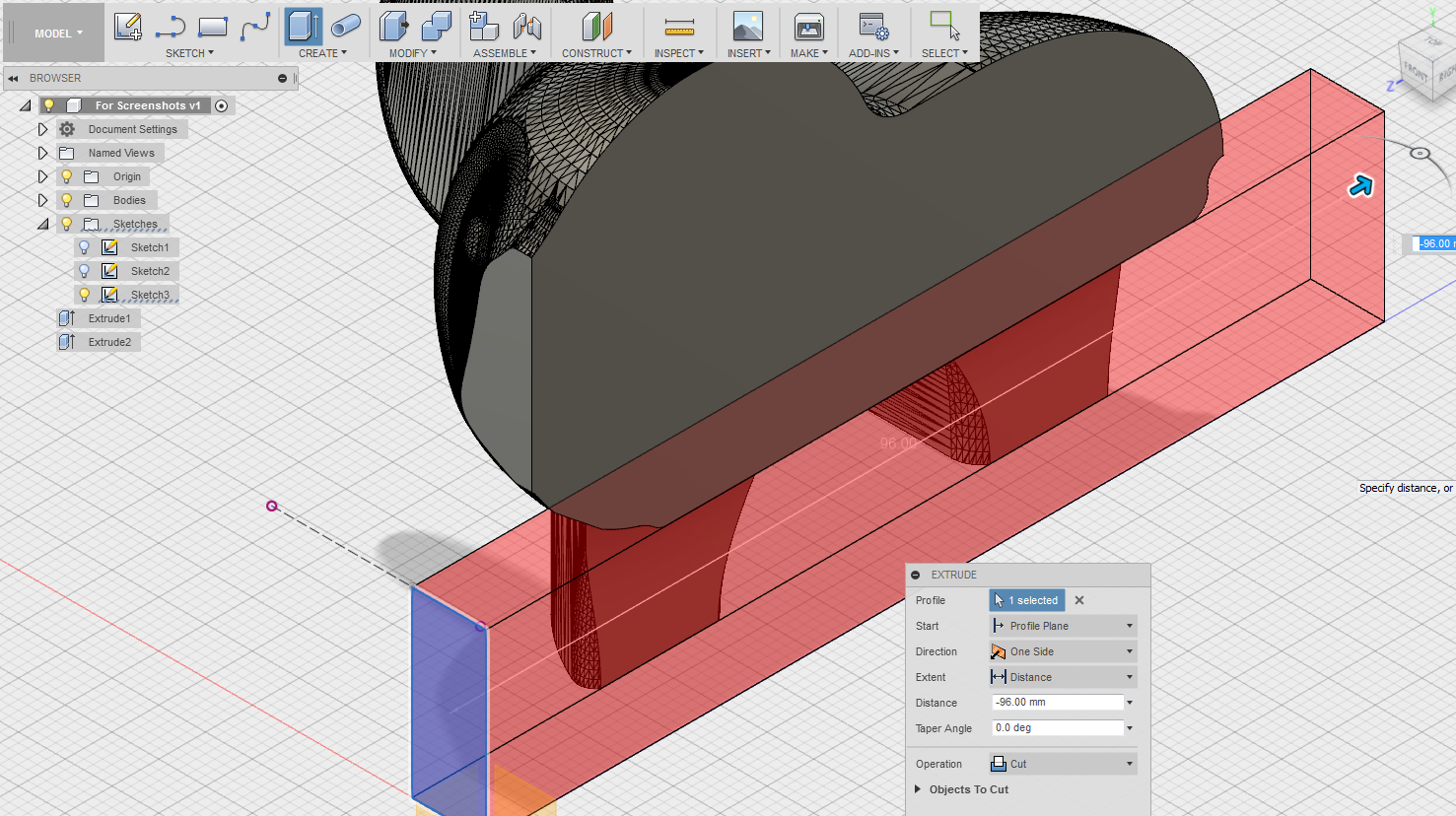Open the Extent Distance dropdown
1456x816 pixels.
[x=1063, y=677]
